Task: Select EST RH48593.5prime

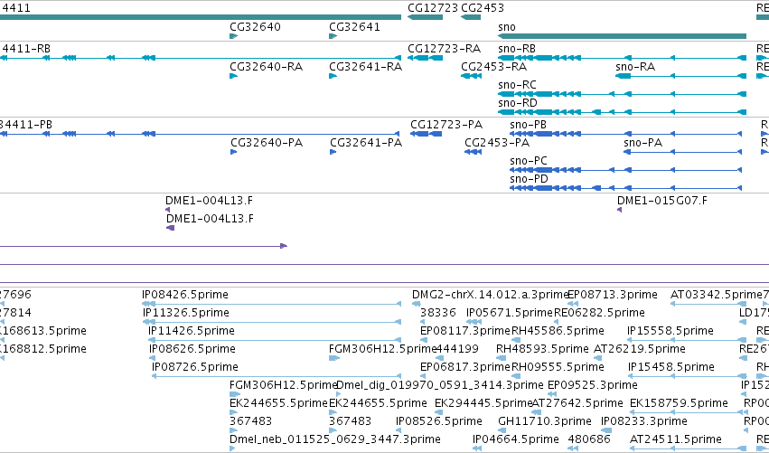Action: tap(500, 358)
